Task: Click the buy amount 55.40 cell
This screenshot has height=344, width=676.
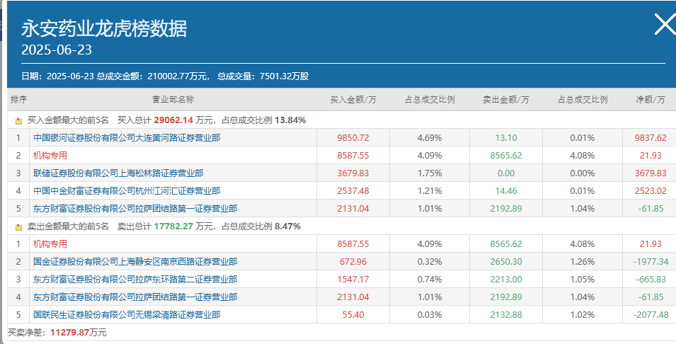Action: pos(353,315)
